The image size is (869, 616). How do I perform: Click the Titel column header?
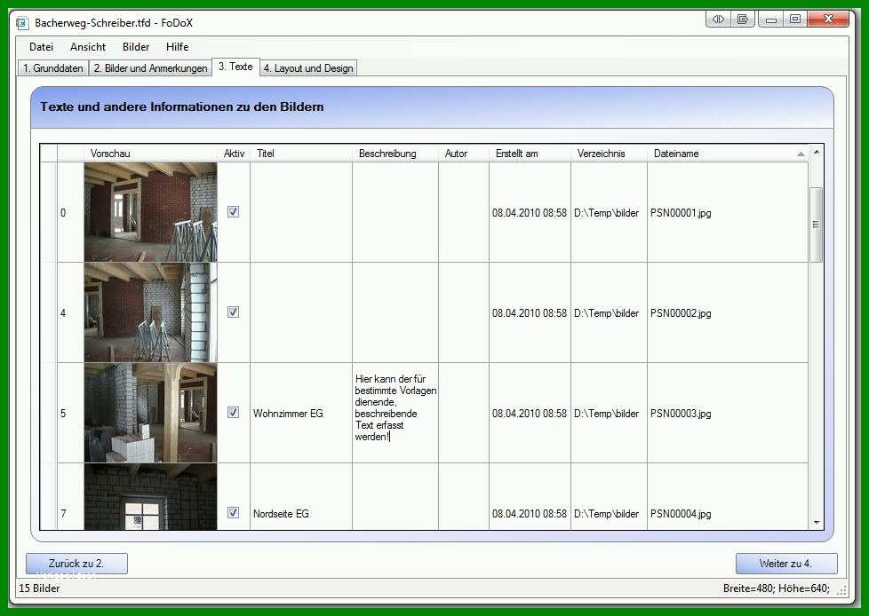(x=301, y=154)
